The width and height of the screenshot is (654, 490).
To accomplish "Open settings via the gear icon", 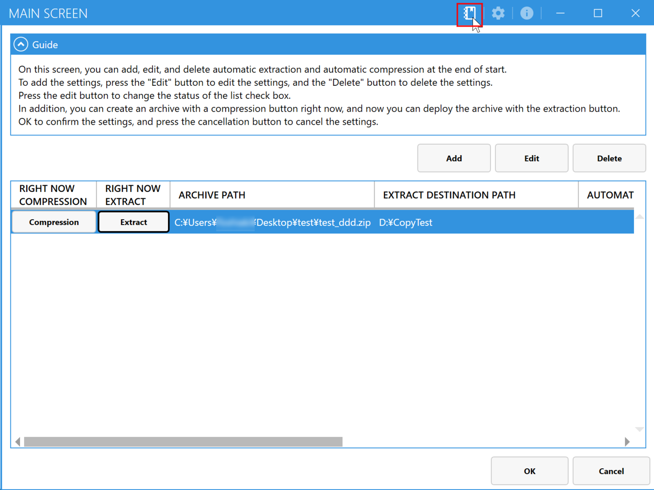I will [x=498, y=13].
